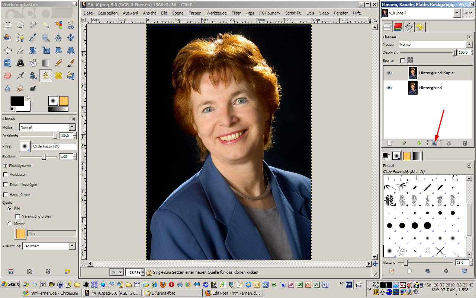Toggle the Sperre lock pixels checkbox
476x298 pixels.
pos(402,60)
